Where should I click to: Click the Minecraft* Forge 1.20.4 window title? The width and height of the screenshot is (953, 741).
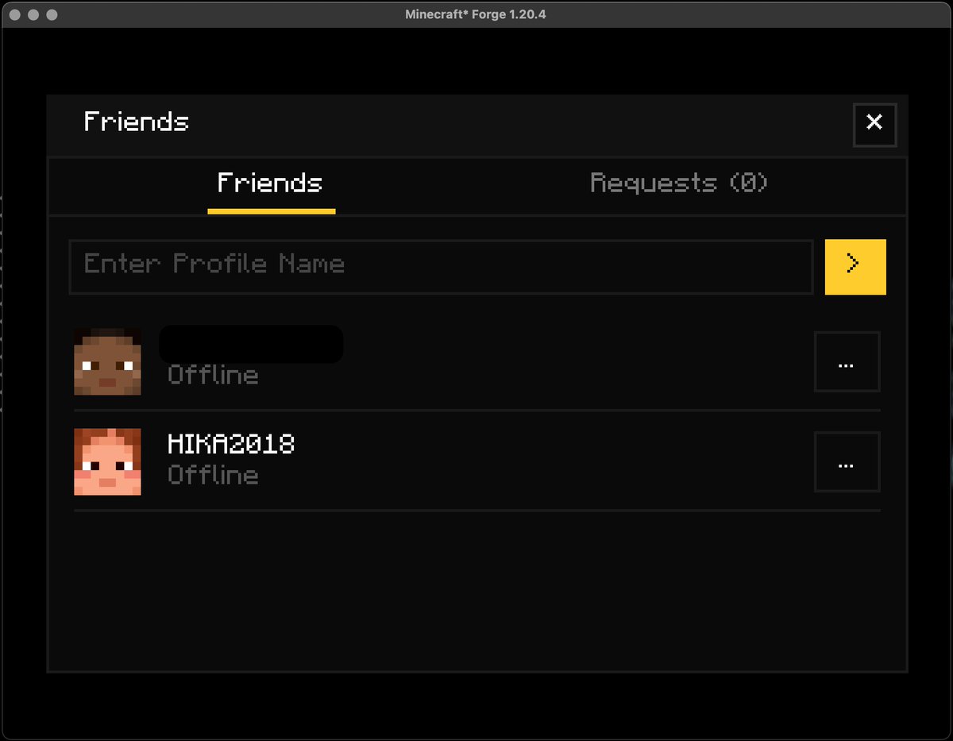pyautogui.click(x=476, y=14)
